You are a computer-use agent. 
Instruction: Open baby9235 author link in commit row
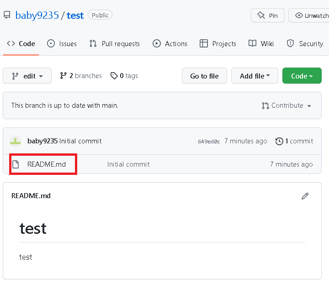[42, 141]
